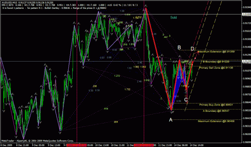This screenshot has height=147, width=251.
Task: Select 'Maximum Extension @0.90408' label
Action: 216,121
